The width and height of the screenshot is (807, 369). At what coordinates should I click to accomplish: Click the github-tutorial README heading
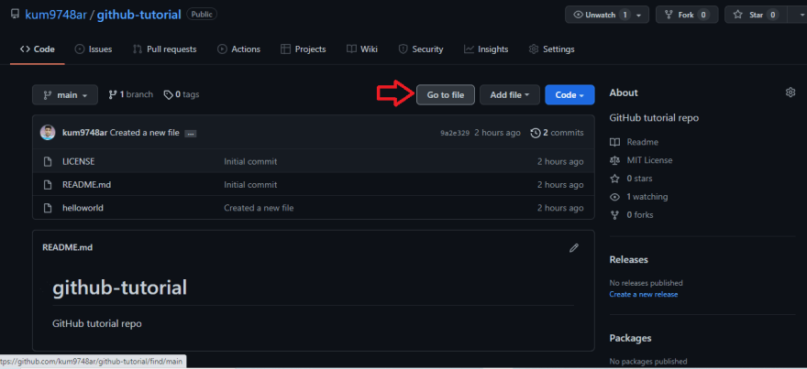119,288
